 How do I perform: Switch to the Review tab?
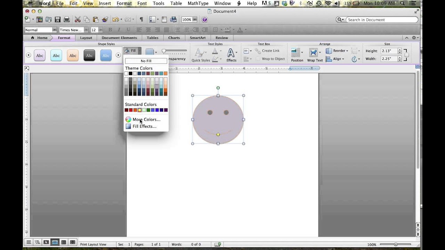point(221,38)
